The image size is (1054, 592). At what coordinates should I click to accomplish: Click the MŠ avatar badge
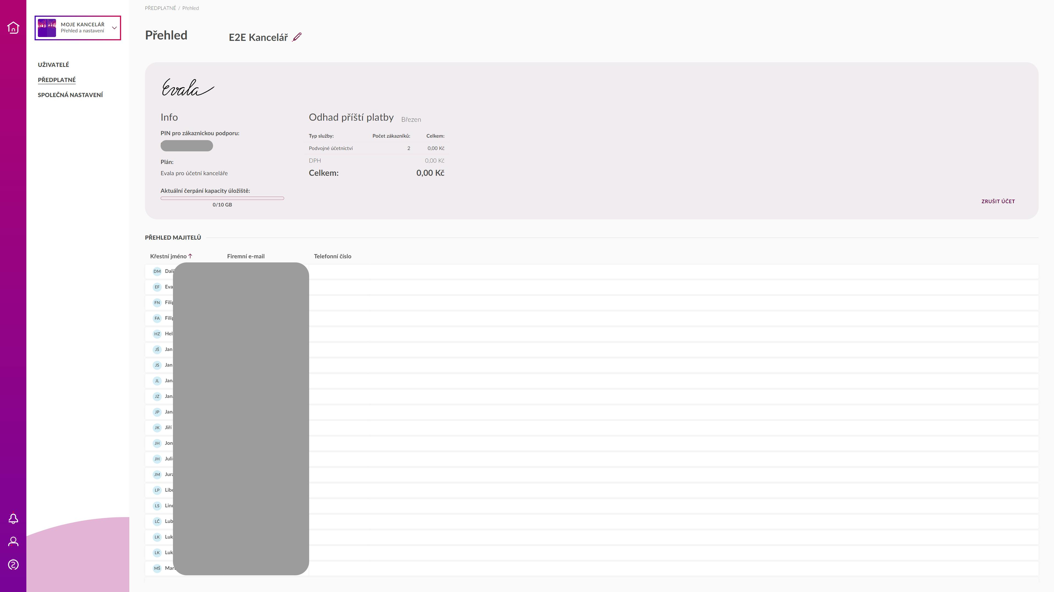tap(157, 568)
